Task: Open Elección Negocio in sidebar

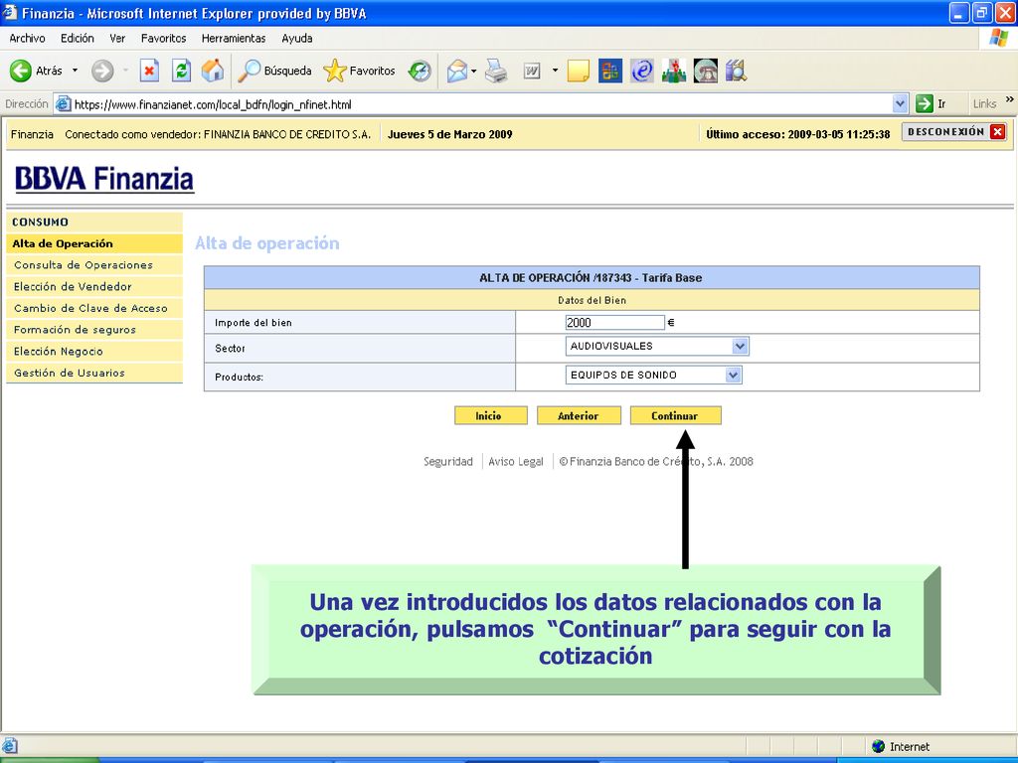Action: coord(94,352)
